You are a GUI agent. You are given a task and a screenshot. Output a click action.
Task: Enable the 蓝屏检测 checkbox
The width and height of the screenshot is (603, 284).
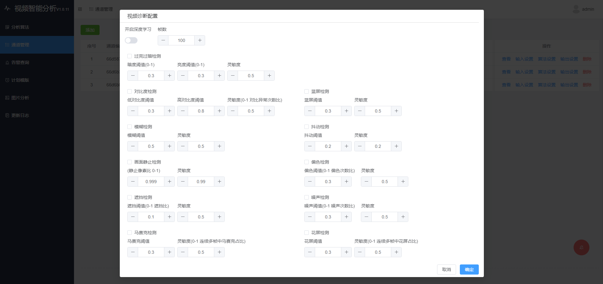(307, 91)
